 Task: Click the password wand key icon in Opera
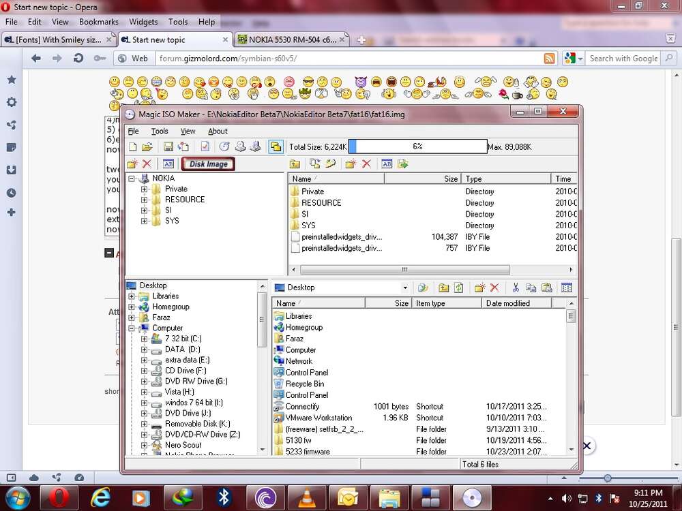(100, 58)
